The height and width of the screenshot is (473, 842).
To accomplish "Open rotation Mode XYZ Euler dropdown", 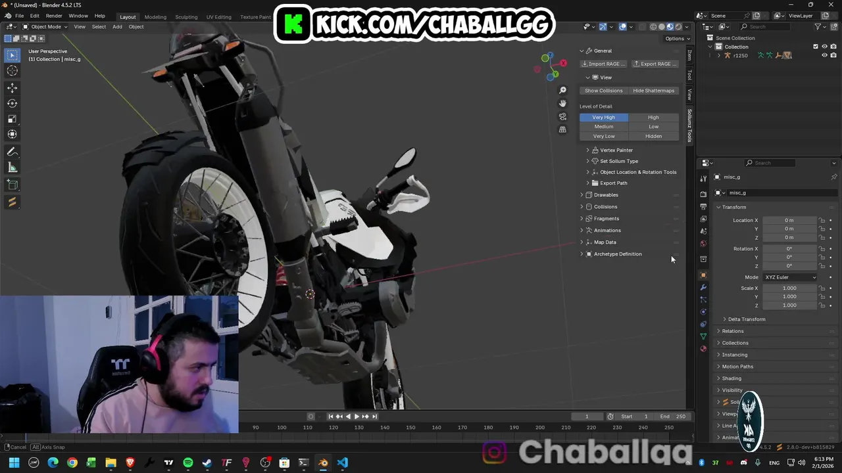I will click(x=790, y=277).
